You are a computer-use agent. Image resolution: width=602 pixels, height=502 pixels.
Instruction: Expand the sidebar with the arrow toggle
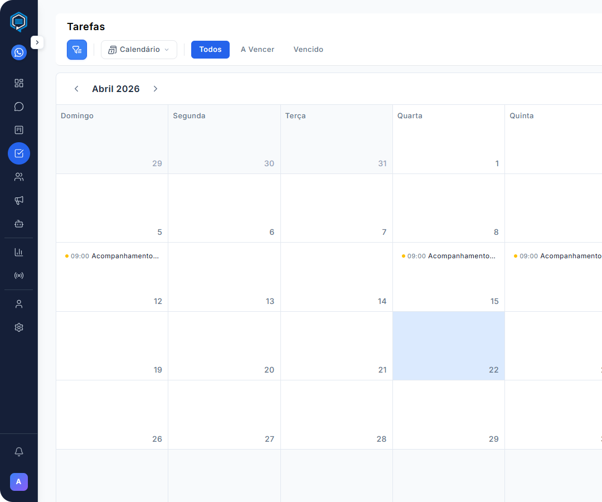37,42
